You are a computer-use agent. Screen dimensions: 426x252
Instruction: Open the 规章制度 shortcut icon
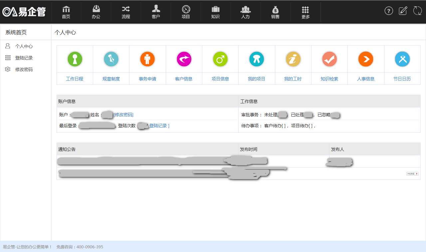point(111,59)
